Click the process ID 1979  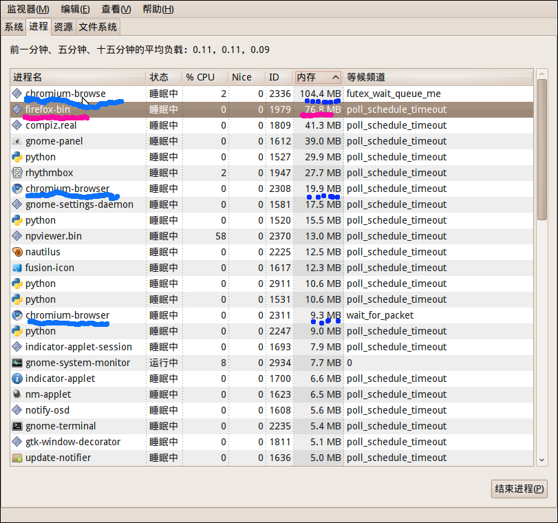[x=280, y=109]
